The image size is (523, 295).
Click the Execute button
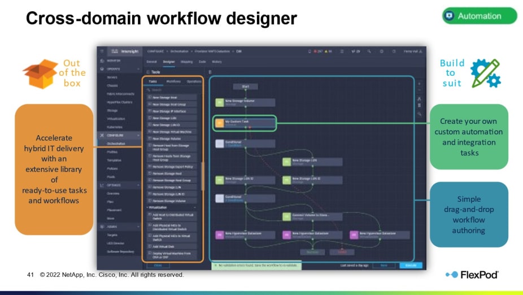click(x=411, y=264)
